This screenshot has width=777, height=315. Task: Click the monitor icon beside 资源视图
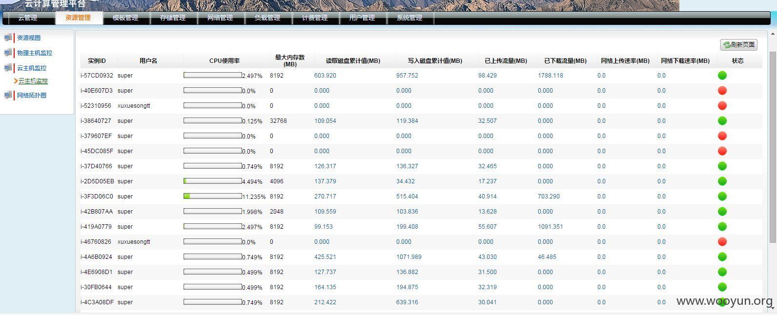8,38
